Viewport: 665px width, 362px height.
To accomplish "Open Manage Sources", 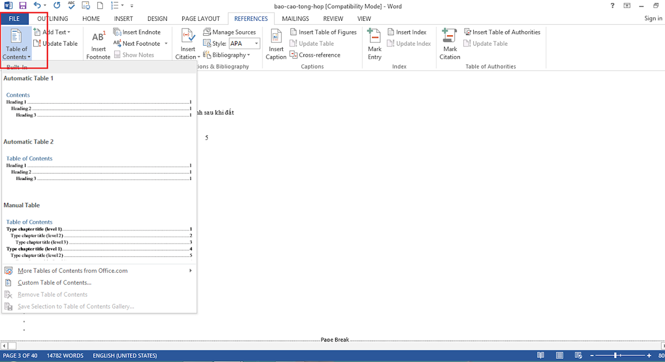I will click(229, 32).
